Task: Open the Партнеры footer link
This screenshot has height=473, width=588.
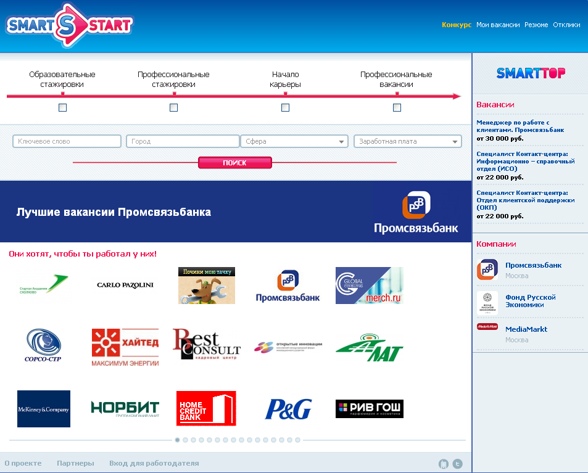Action: point(75,463)
